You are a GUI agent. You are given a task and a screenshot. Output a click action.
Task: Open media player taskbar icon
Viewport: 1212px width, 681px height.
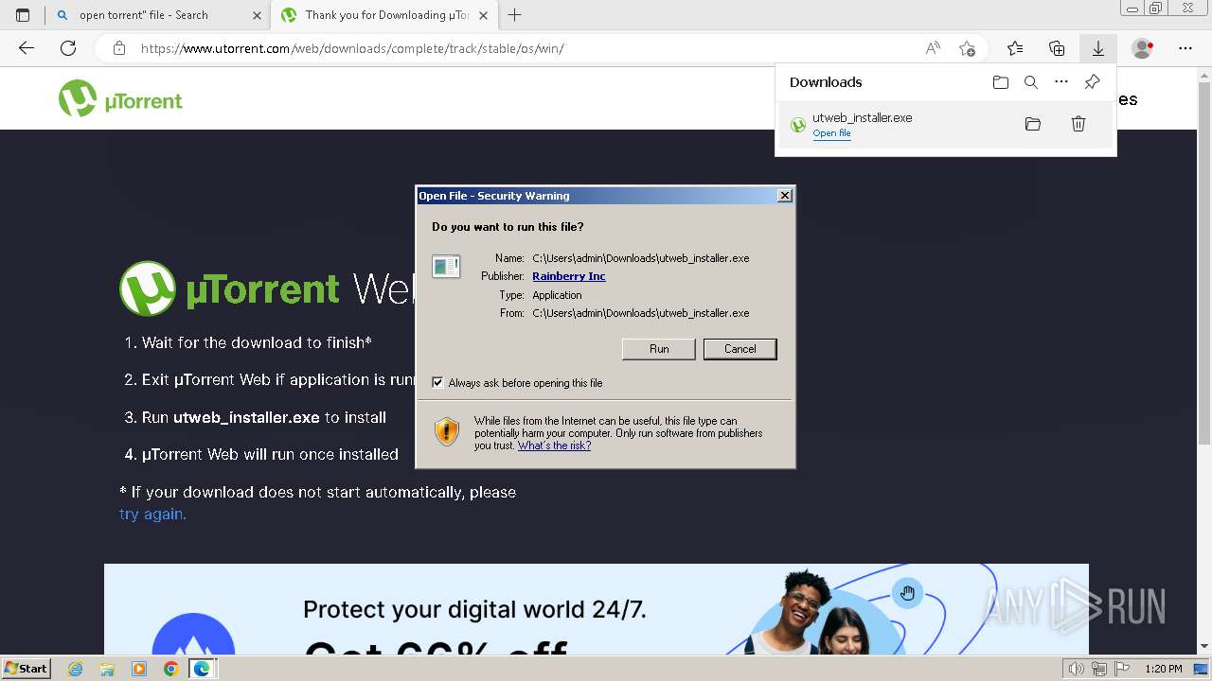(x=139, y=669)
